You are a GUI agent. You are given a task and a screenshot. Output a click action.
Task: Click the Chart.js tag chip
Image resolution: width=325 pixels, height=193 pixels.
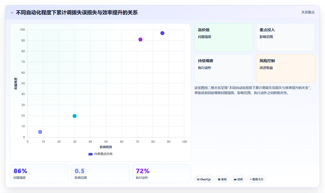[x=204, y=179]
